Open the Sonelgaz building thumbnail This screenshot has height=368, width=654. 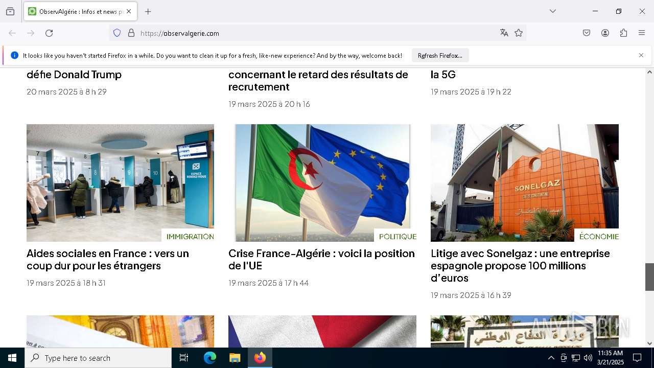[x=525, y=182]
